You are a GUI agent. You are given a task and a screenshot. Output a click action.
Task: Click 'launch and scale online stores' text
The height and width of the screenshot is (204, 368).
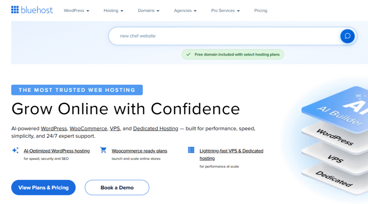click(136, 158)
